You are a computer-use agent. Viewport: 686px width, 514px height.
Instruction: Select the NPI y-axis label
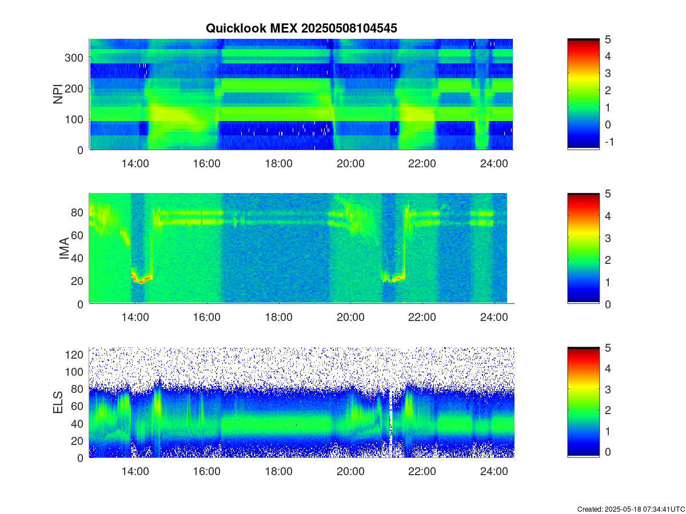coord(58,94)
